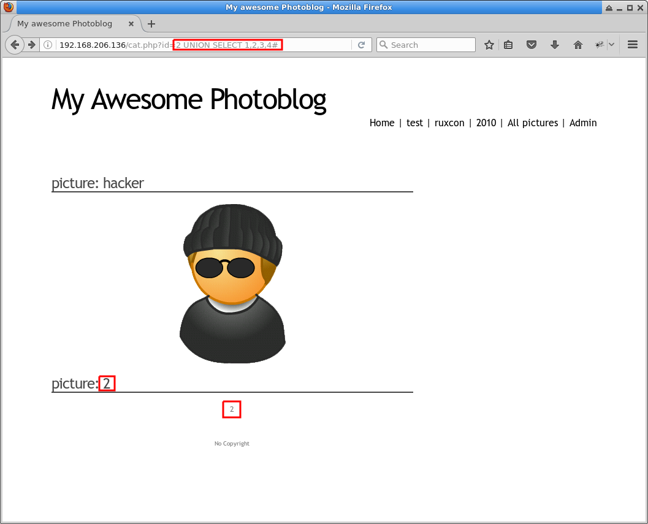The width and height of the screenshot is (648, 524).
Task: Go to the Firefox home page
Action: pos(577,45)
